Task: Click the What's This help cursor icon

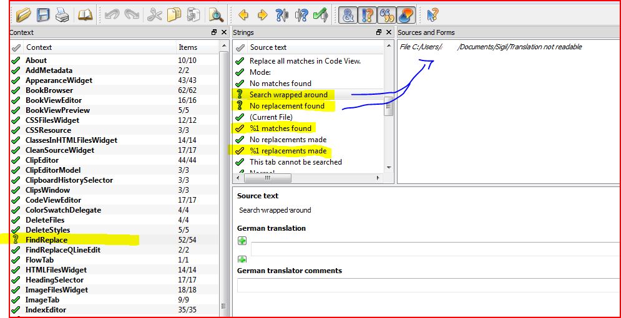Action: tap(433, 16)
